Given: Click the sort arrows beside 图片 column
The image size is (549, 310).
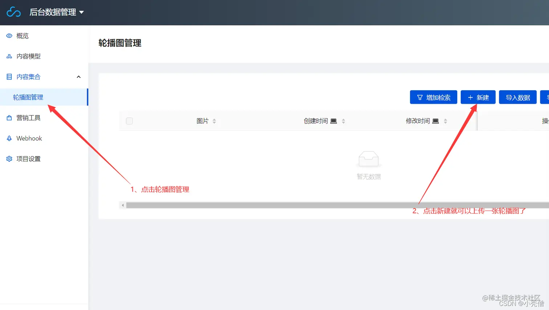Looking at the screenshot, I should (x=214, y=121).
